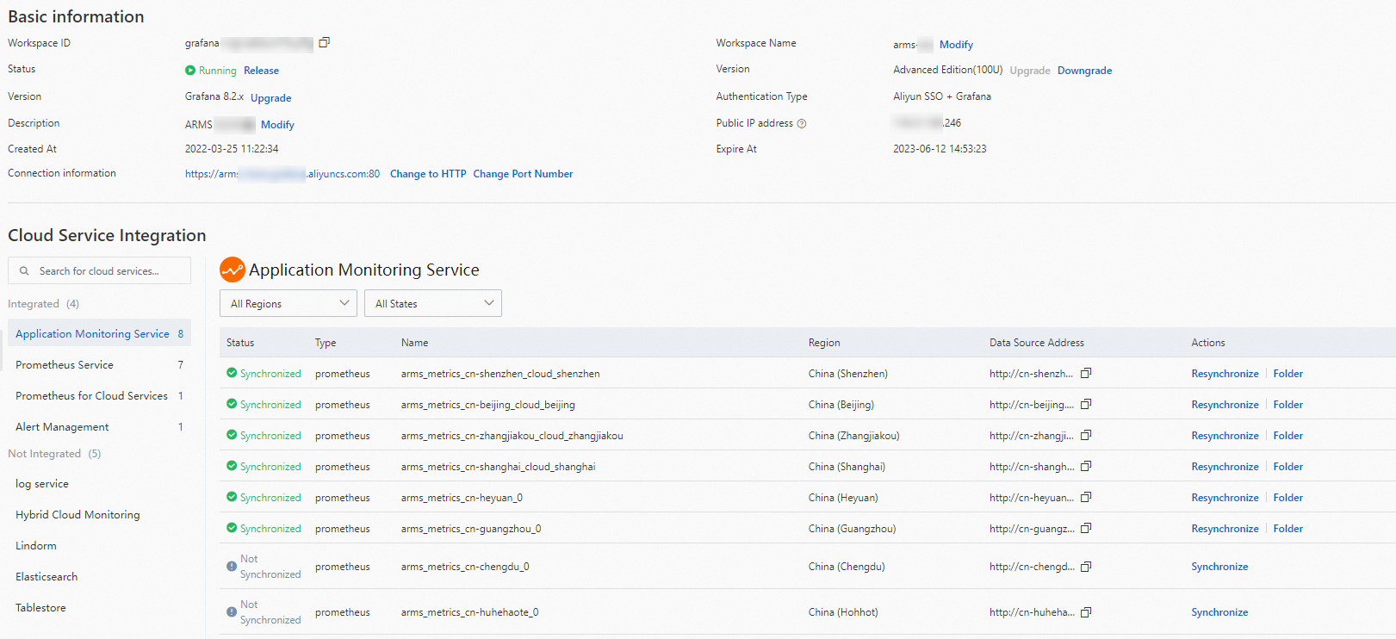Select Hybrid Cloud Monitoring in sidebar
The width and height of the screenshot is (1396, 639).
point(78,515)
